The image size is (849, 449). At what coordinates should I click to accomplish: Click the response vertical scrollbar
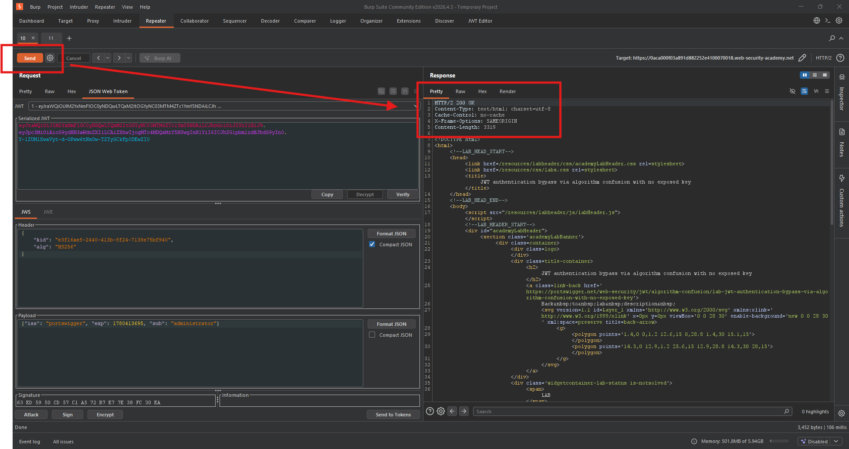(832, 163)
